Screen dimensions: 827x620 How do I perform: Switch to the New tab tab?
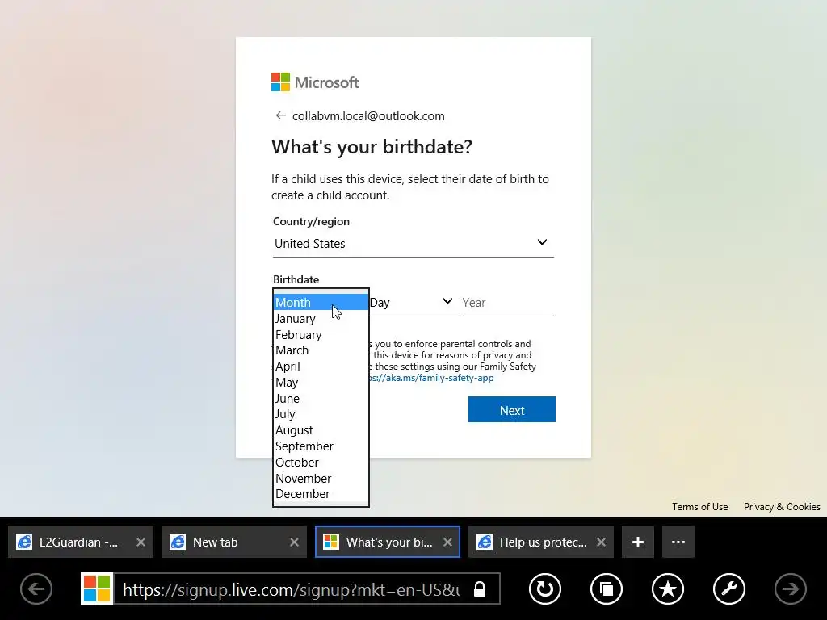pyautogui.click(x=234, y=542)
